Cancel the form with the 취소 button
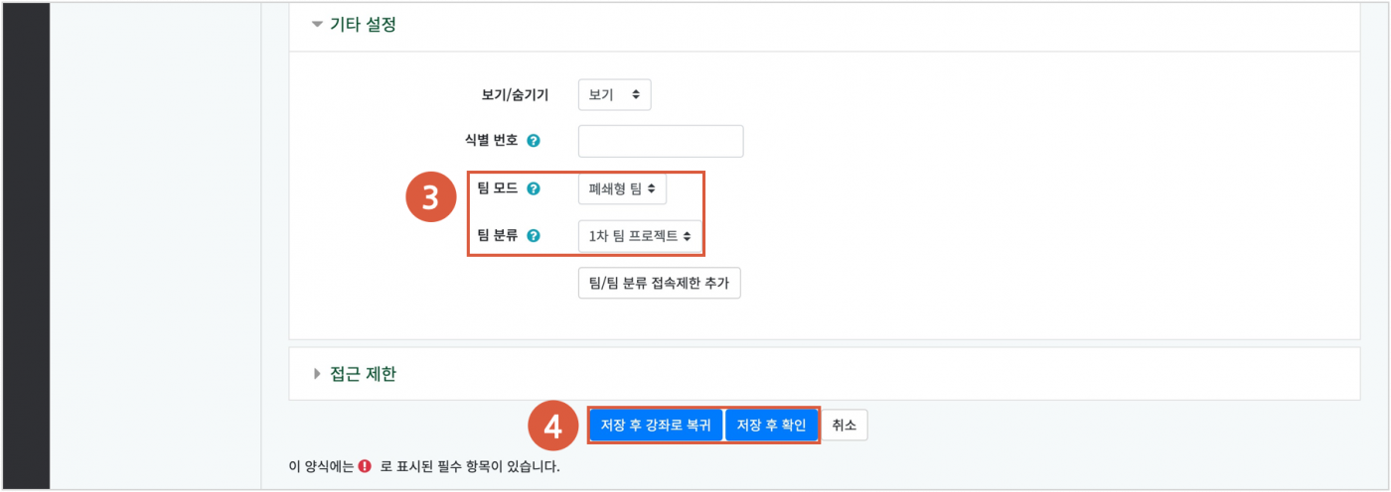 (x=846, y=426)
